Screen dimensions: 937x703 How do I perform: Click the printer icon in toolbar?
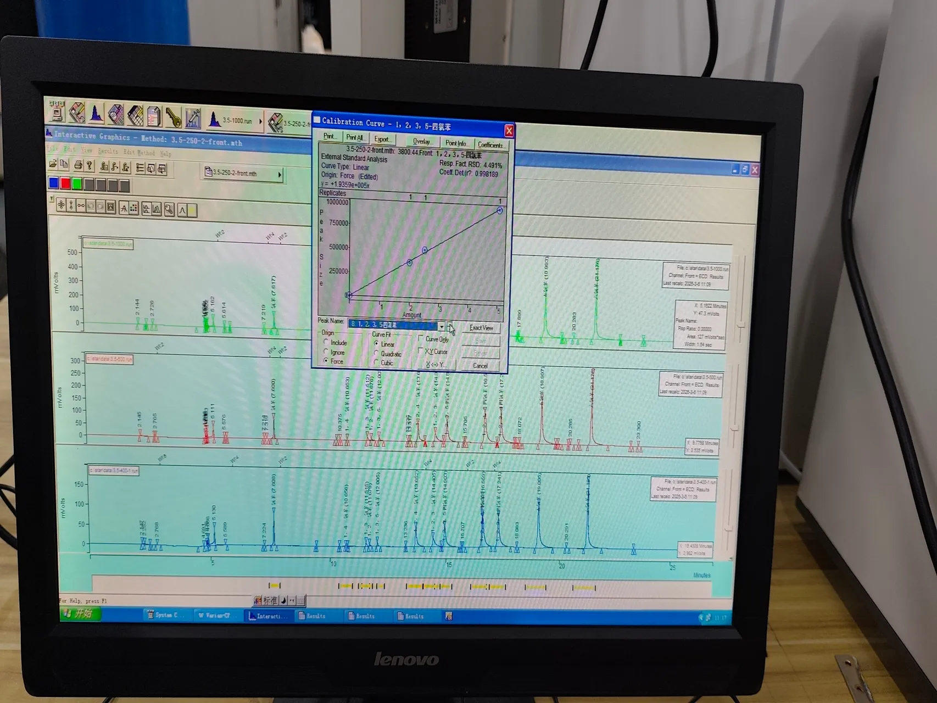(78, 165)
